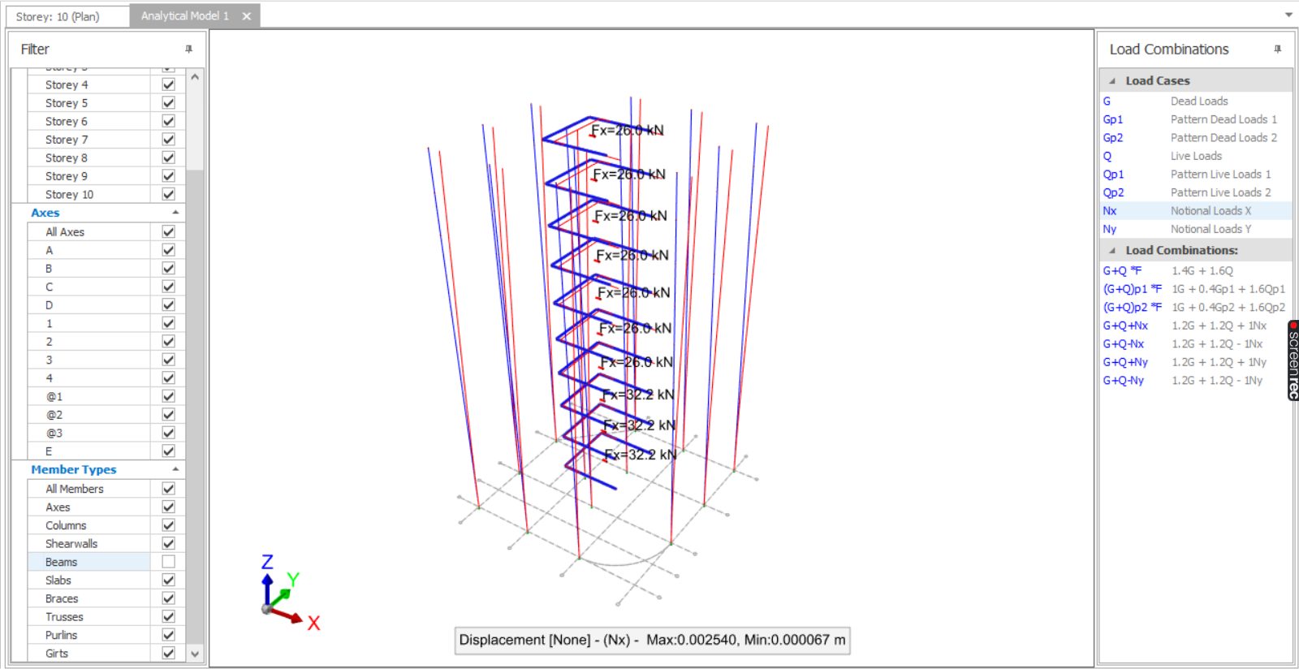Click the screenrec recorder side tab
The height and width of the screenshot is (669, 1299).
[1293, 360]
